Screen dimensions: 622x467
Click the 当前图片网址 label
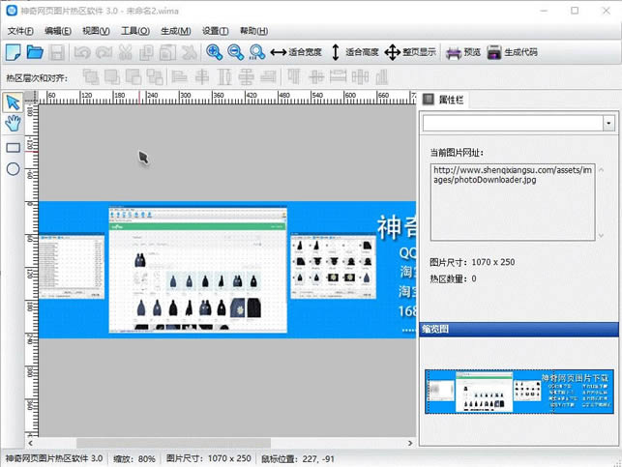point(457,153)
